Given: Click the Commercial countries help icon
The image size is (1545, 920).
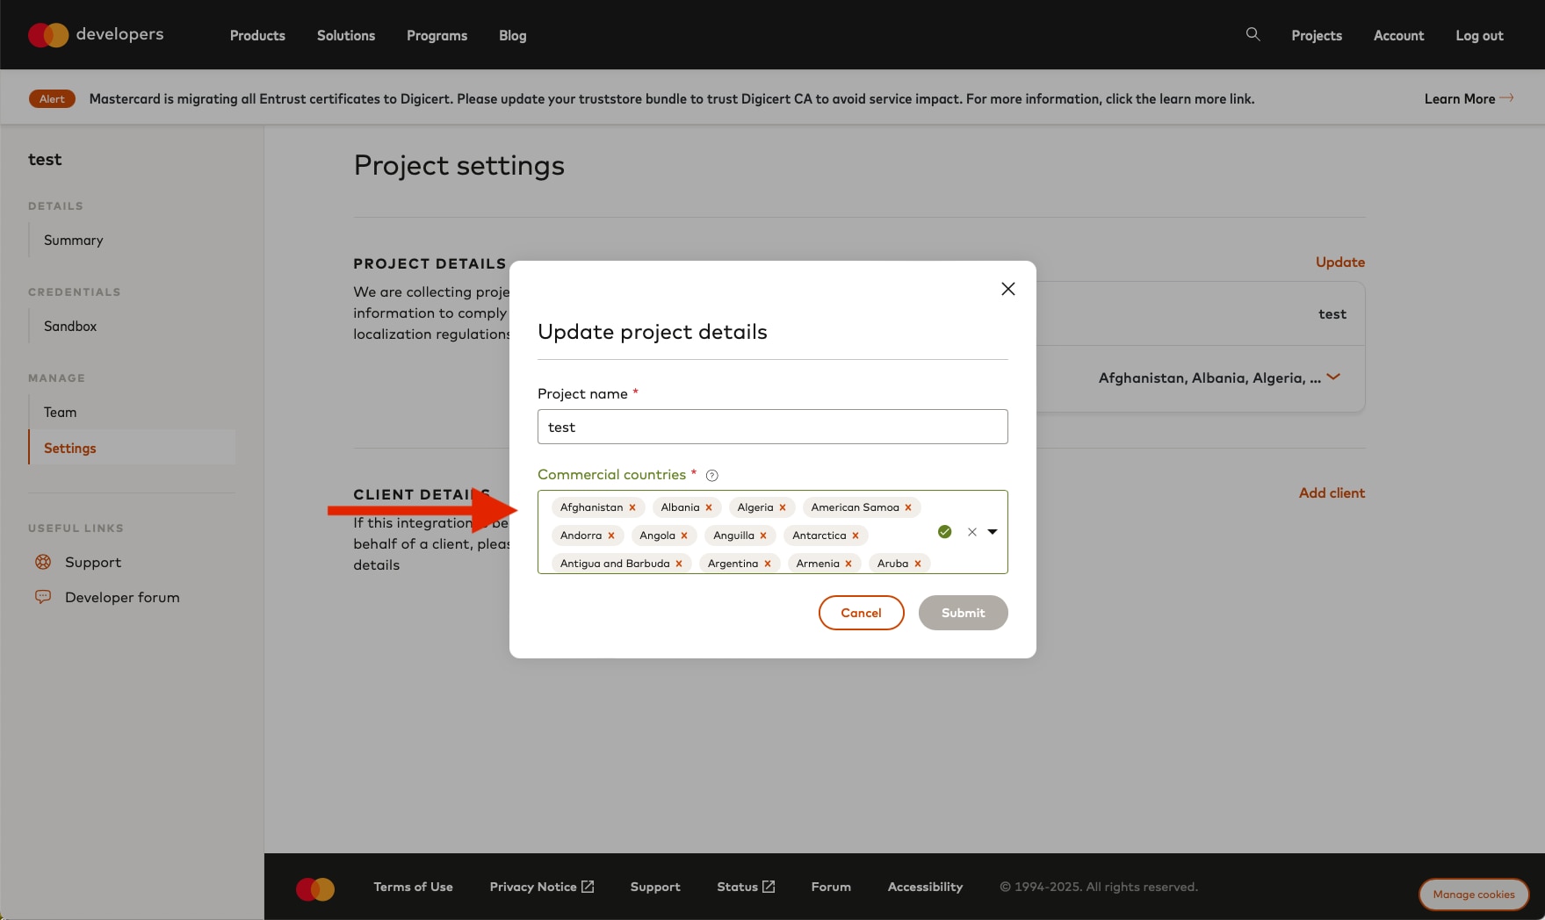Looking at the screenshot, I should [x=712, y=476].
